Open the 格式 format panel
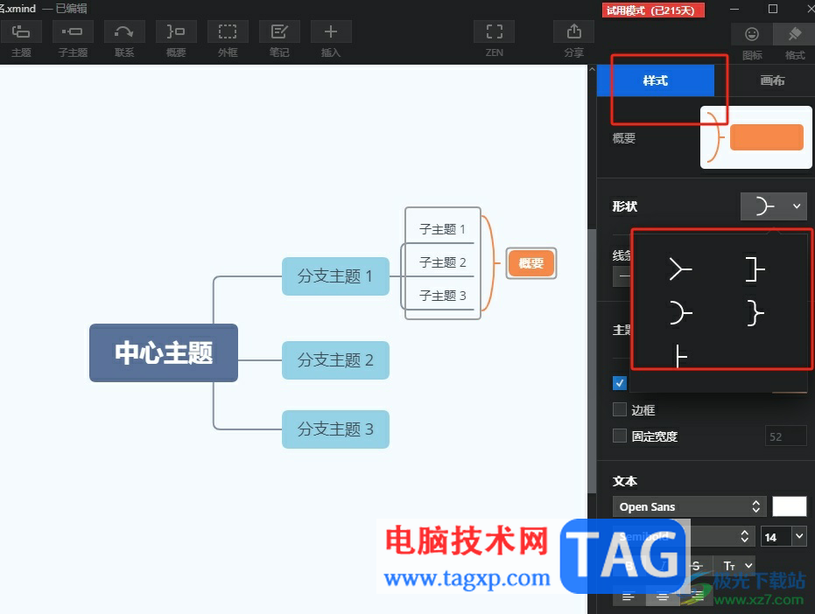Screen dimensions: 815x614 point(794,34)
